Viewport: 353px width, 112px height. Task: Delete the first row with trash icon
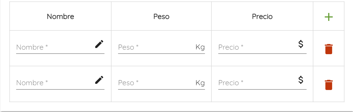pyautogui.click(x=329, y=49)
